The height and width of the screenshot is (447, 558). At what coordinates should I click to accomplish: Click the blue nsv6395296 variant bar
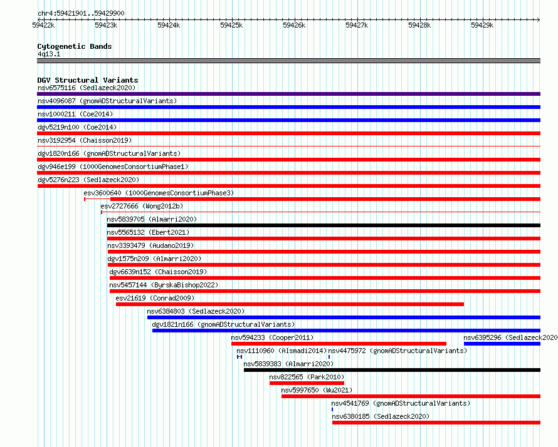click(502, 344)
